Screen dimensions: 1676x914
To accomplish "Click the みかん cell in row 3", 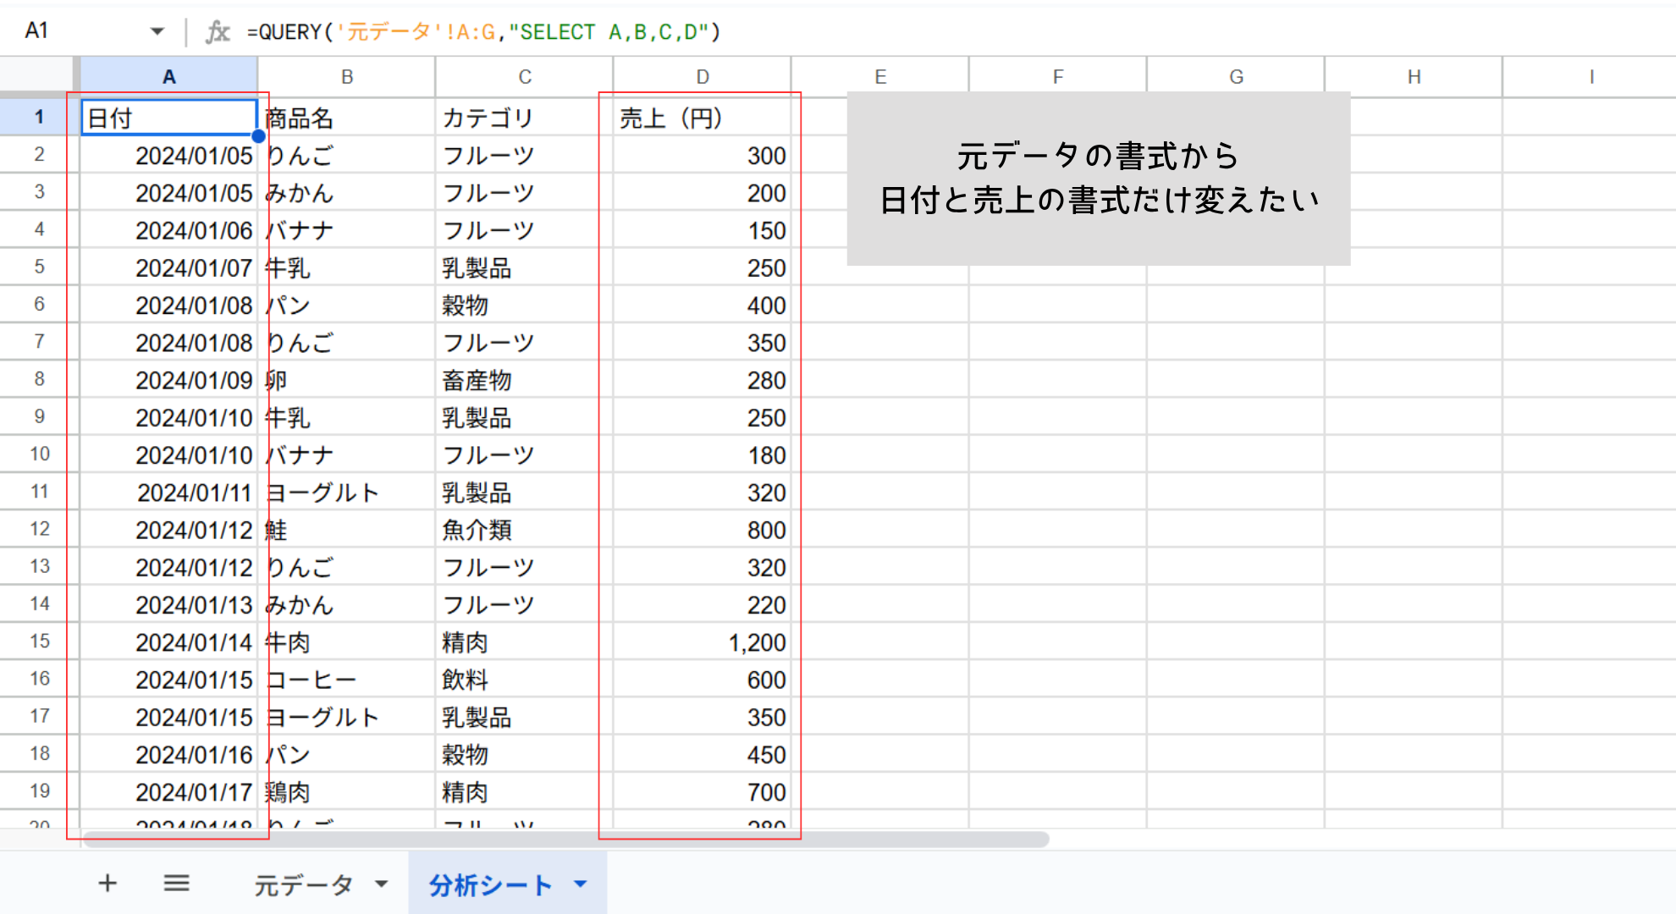I will pyautogui.click(x=347, y=192).
